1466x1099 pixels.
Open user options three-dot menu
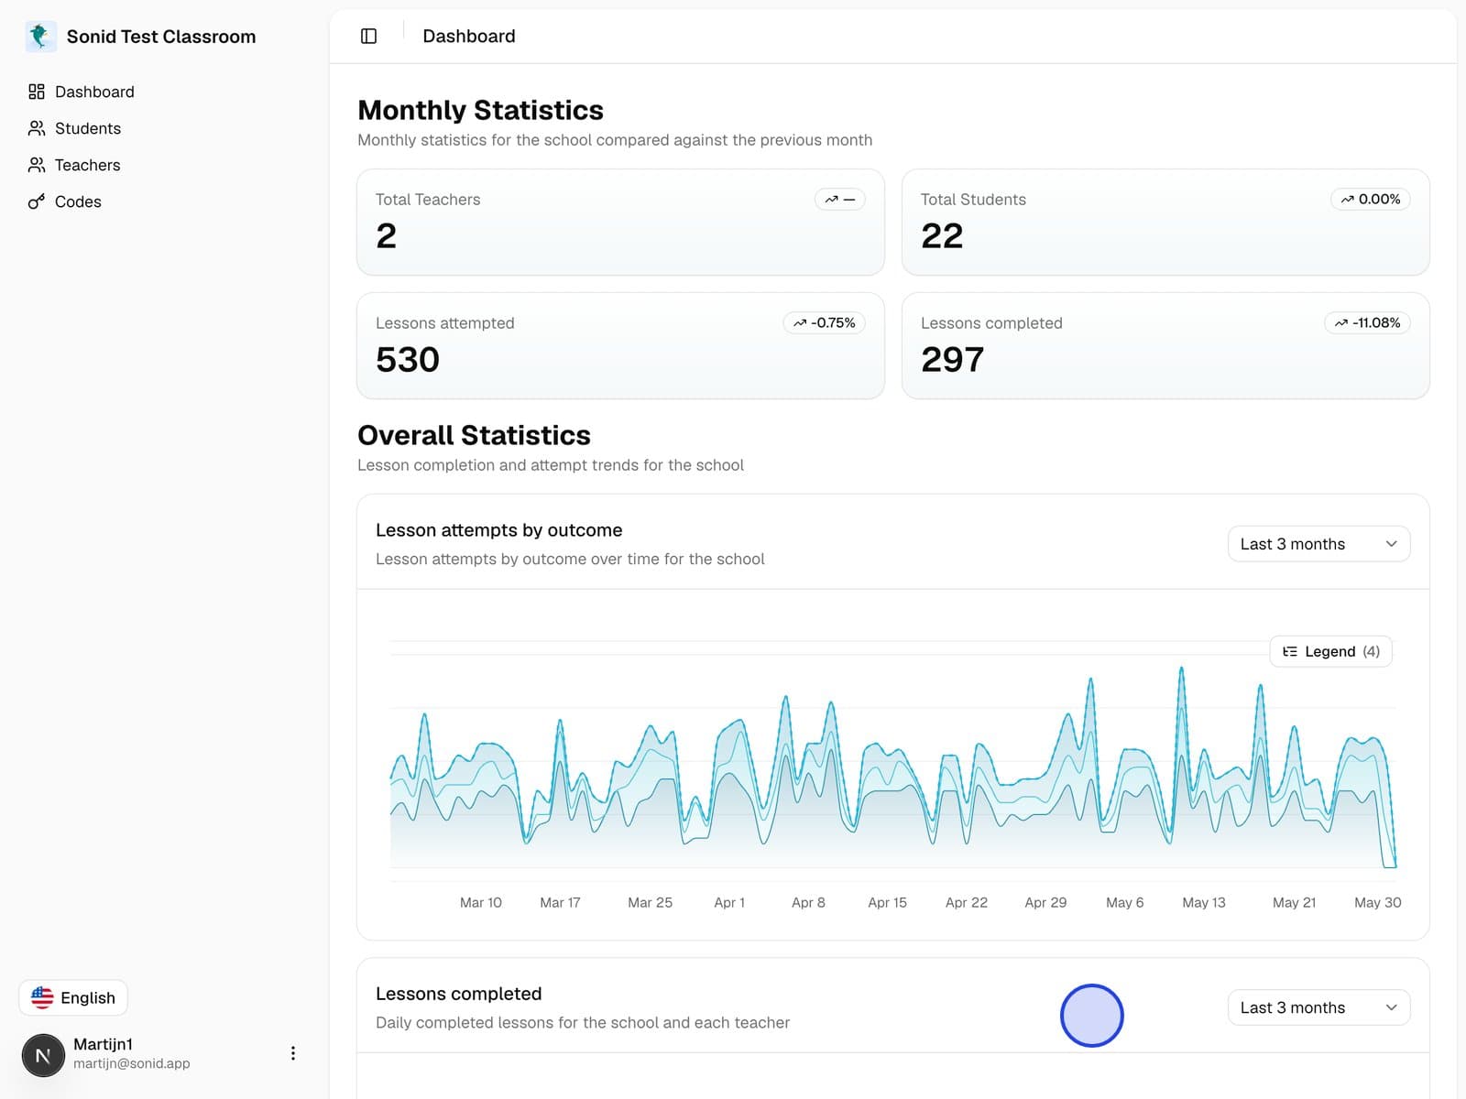[x=293, y=1053]
